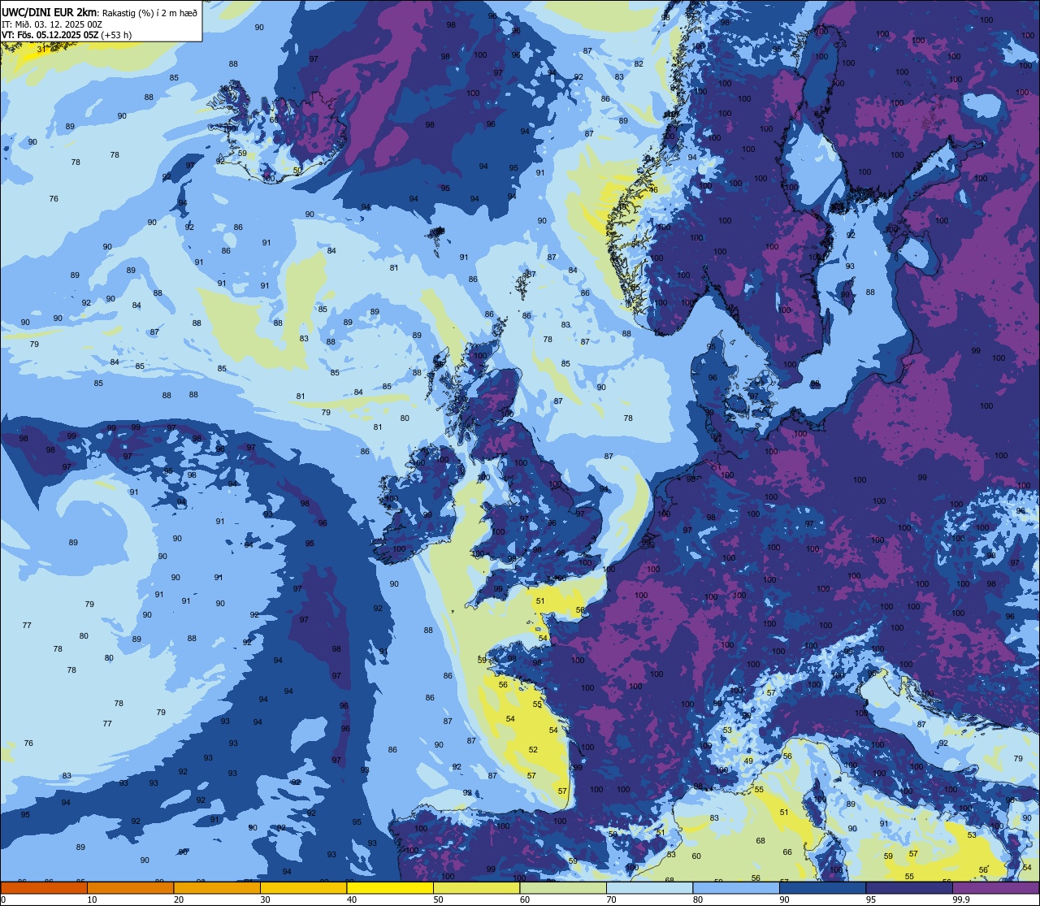
Task: Click the legend tick label 80
Action: point(697,899)
